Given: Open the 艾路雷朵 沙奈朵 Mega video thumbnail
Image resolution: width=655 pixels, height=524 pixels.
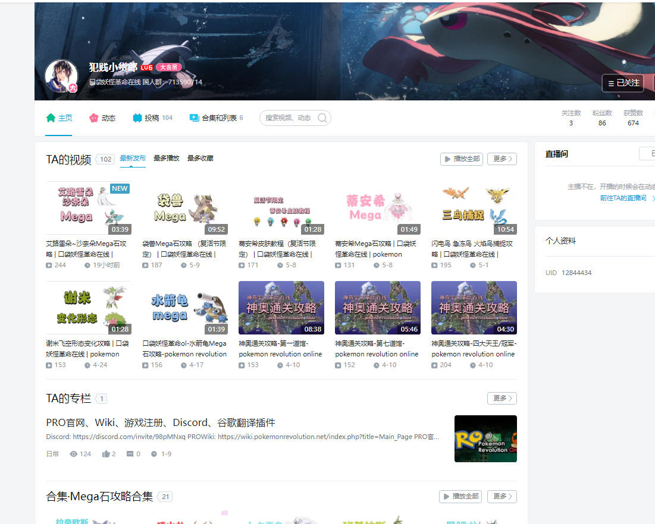Looking at the screenshot, I should tap(89, 208).
